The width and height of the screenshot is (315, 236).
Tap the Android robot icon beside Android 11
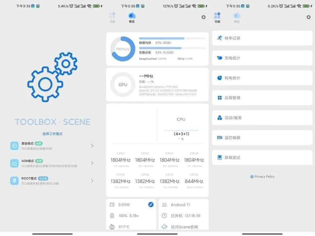click(164, 205)
